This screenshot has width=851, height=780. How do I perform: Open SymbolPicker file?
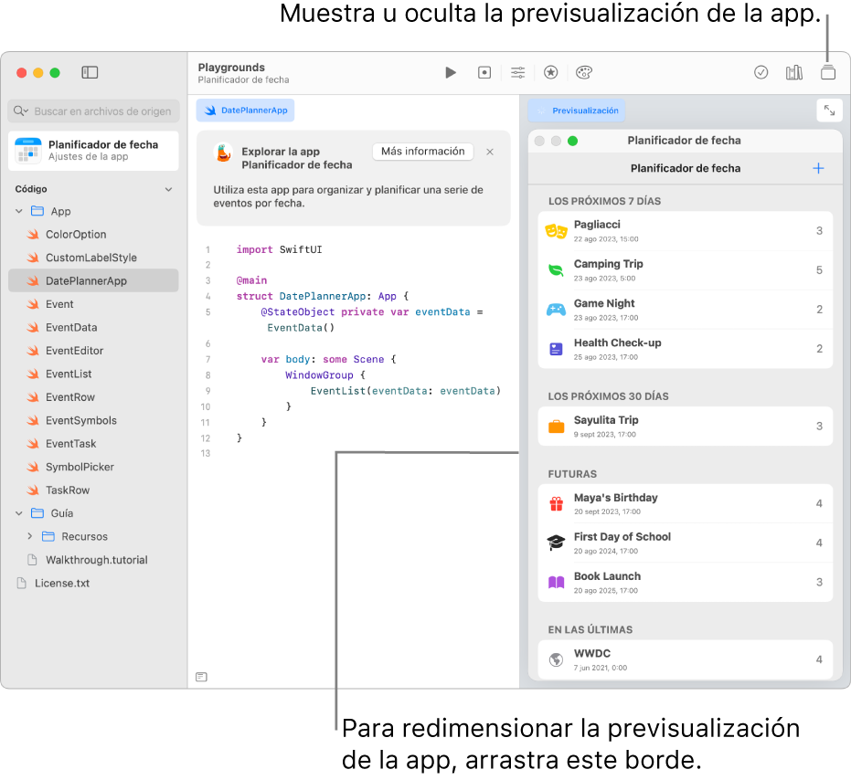point(93,467)
